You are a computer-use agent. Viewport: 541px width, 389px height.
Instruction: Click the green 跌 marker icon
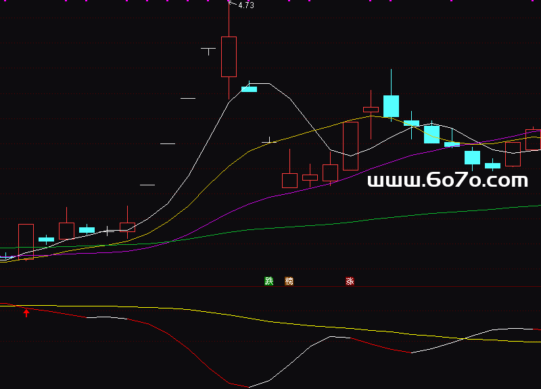269,281
